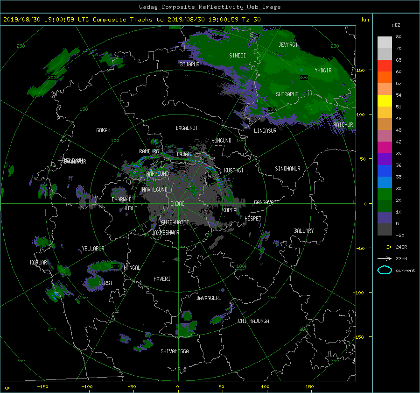Click the GOKAK city label

103,130
